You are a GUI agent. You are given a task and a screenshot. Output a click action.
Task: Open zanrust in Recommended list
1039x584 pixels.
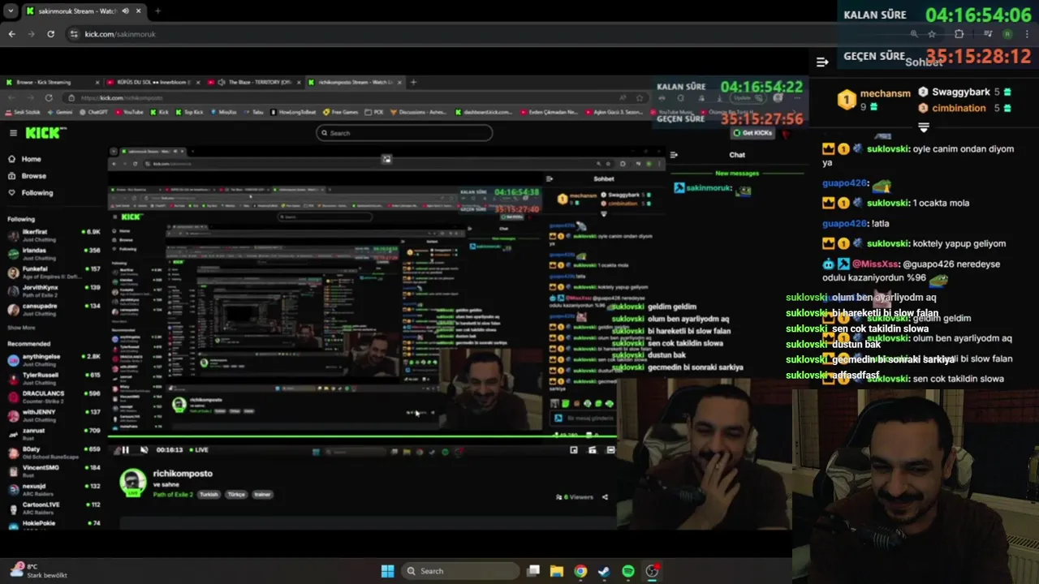(54, 435)
